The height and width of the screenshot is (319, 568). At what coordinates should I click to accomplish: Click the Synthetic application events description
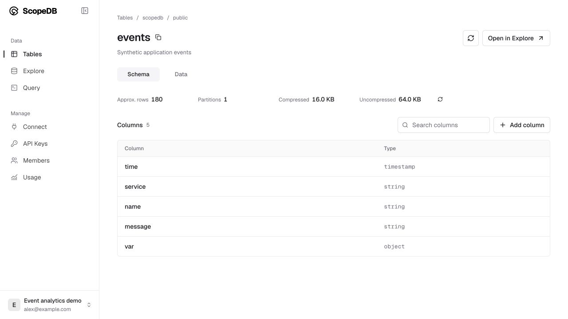[x=154, y=52]
